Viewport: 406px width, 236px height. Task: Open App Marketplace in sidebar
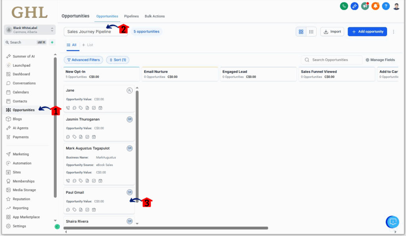point(26,217)
